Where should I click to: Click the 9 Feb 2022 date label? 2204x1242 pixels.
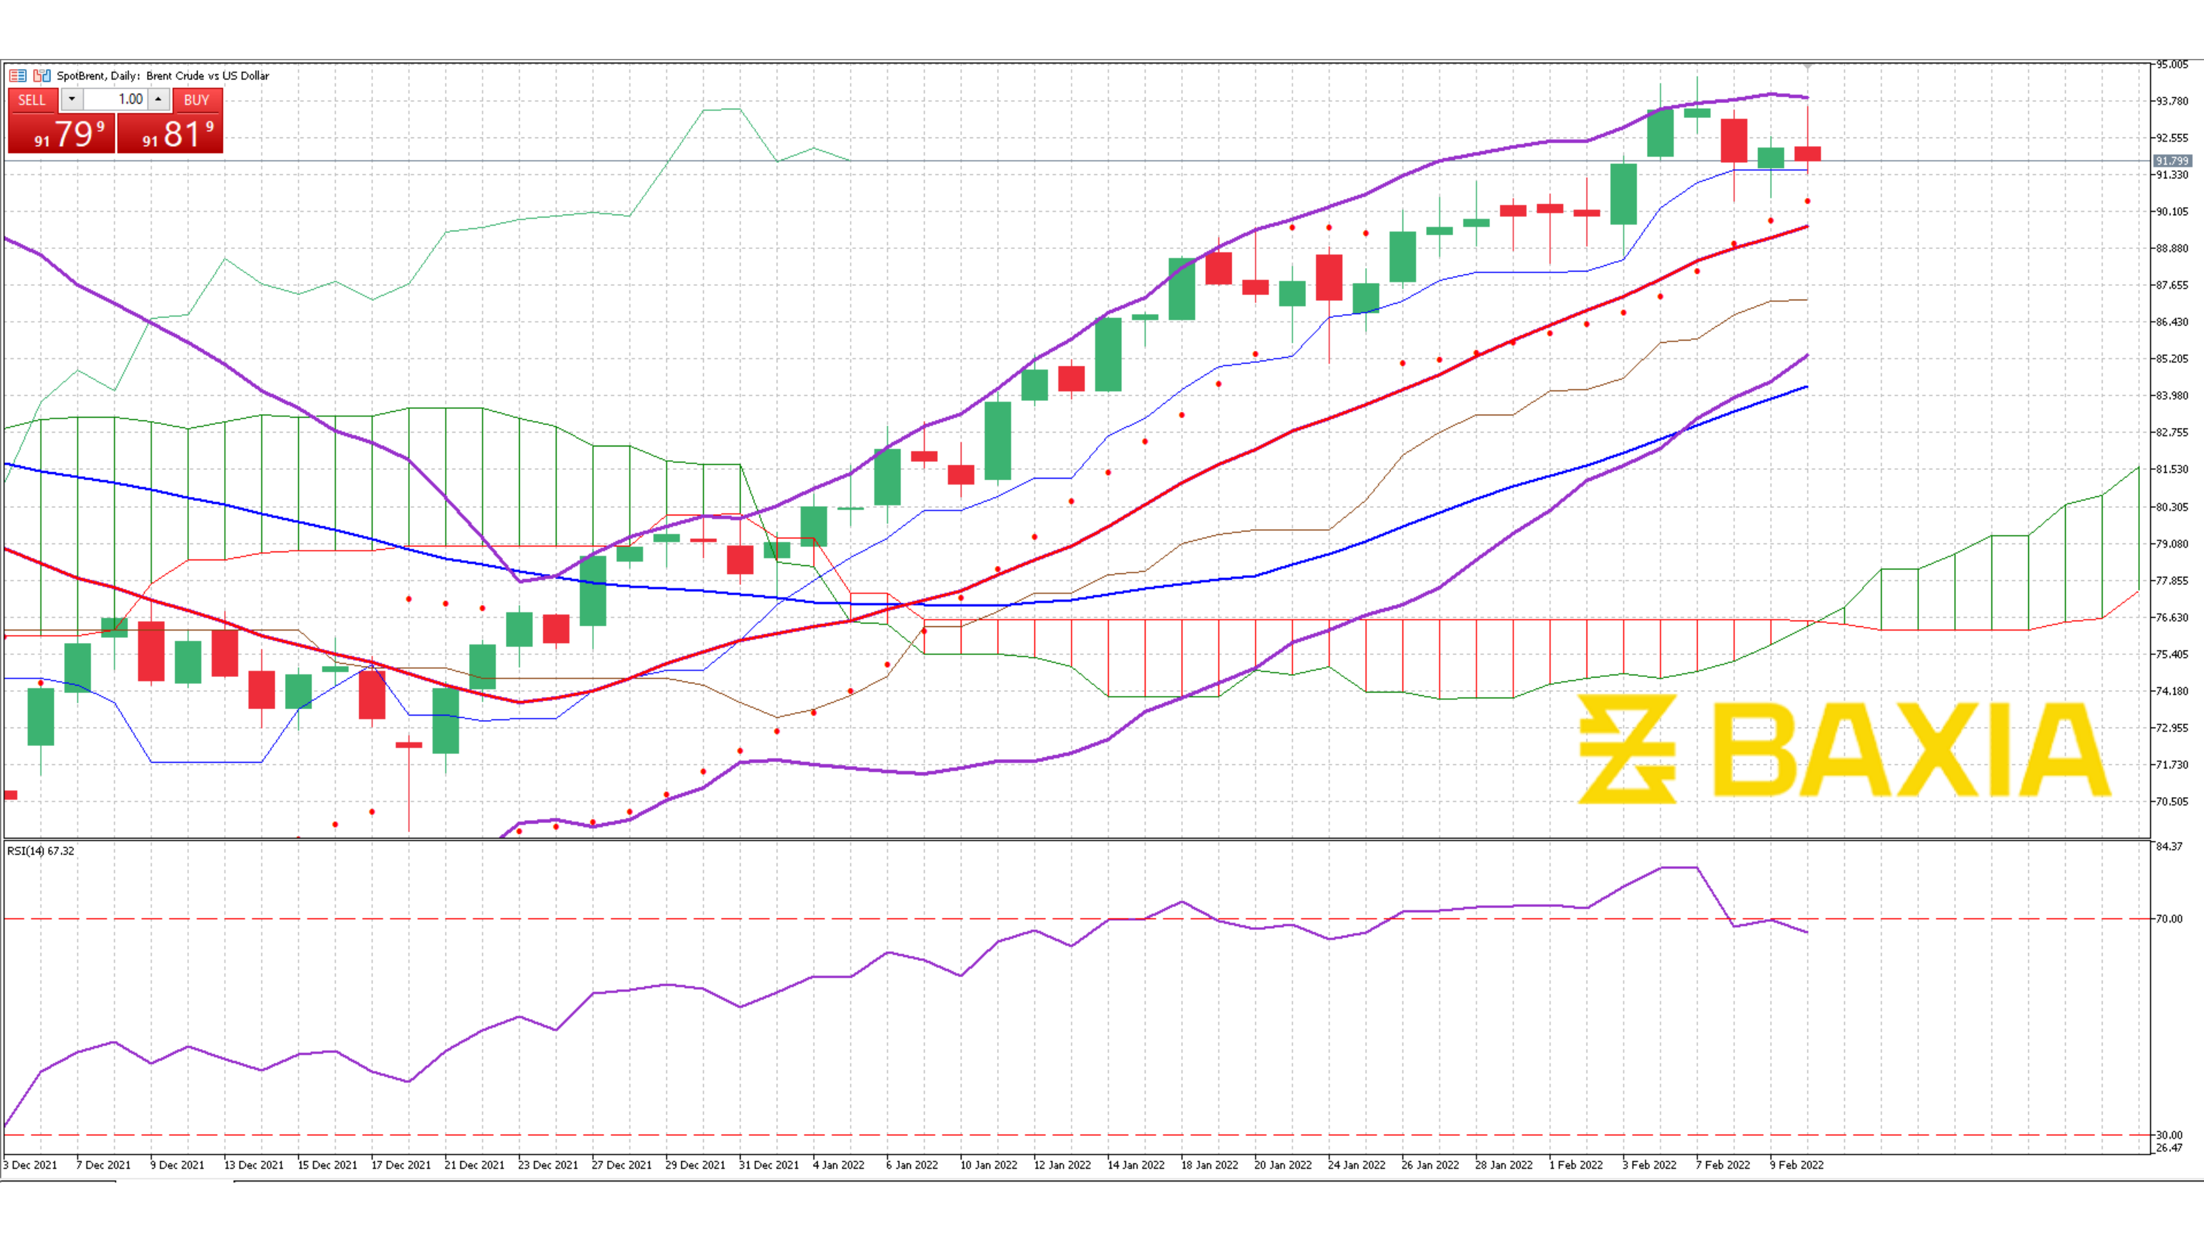click(1796, 1165)
